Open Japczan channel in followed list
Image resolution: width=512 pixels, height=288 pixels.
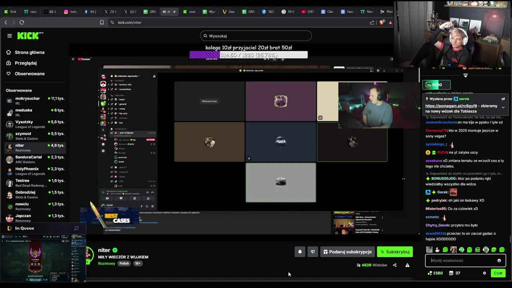(35, 218)
